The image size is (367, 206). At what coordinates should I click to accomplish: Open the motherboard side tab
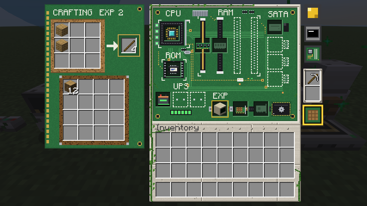313,54
